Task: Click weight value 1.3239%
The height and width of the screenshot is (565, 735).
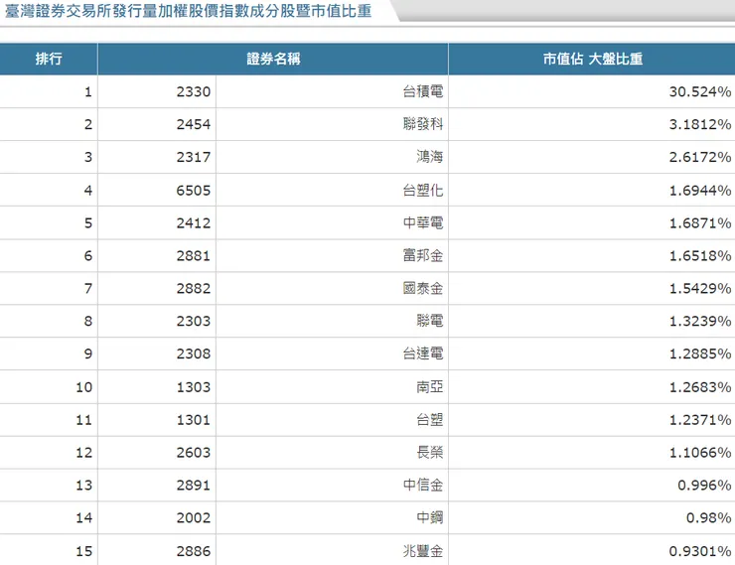Action: click(x=700, y=322)
